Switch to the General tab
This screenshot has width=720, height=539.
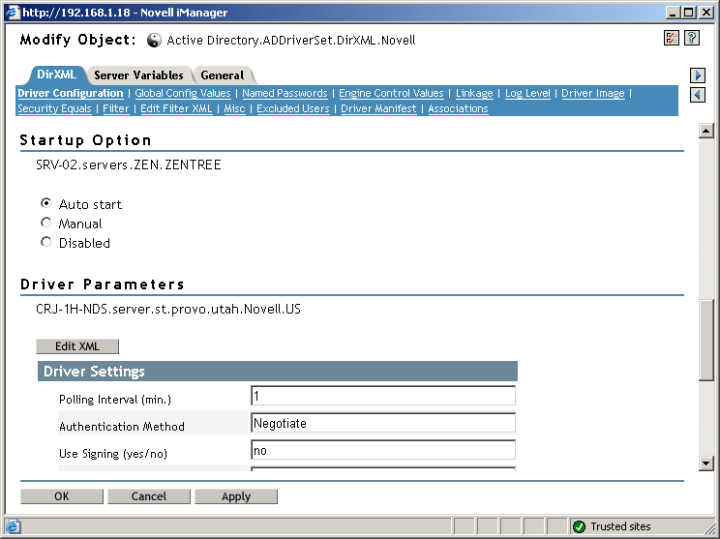223,75
